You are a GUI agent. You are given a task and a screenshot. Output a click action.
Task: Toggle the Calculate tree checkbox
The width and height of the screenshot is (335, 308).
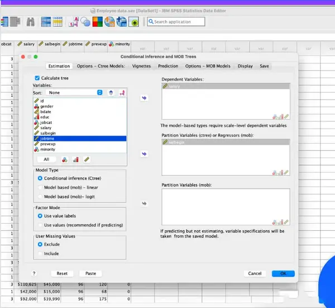point(37,78)
